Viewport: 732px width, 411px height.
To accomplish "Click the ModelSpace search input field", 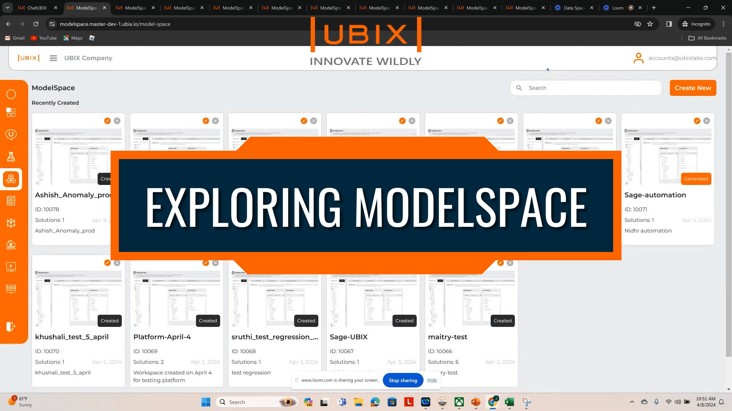I will (x=586, y=88).
